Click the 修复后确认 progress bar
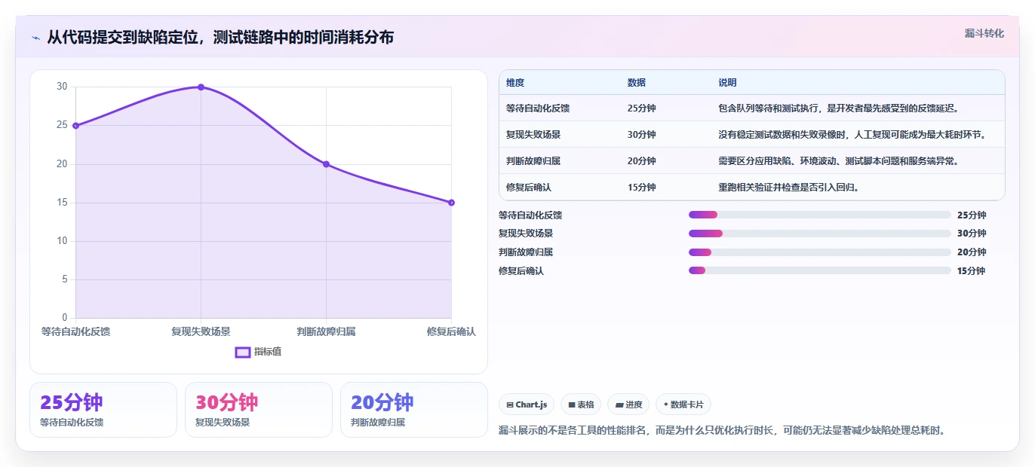Image resolution: width=1035 pixels, height=467 pixels. pyautogui.click(x=819, y=270)
